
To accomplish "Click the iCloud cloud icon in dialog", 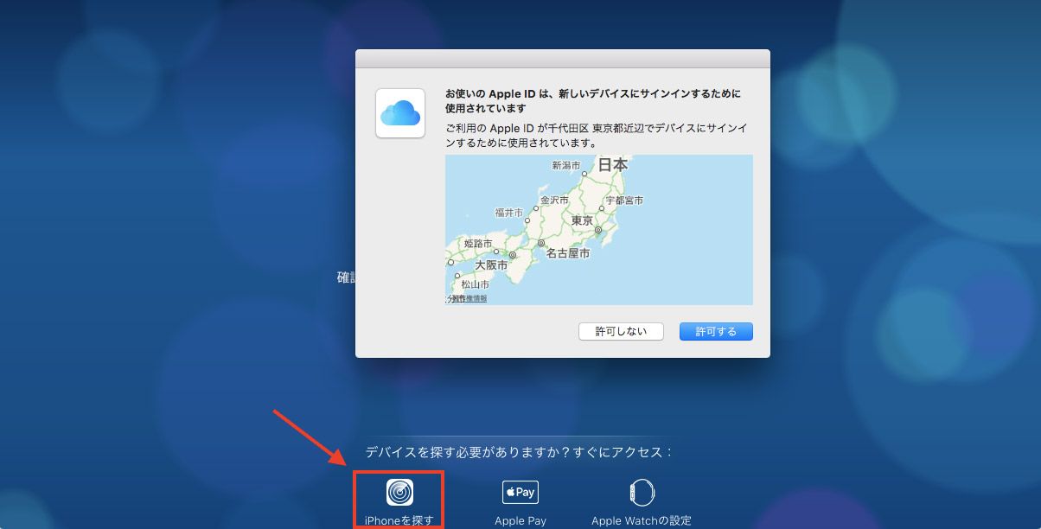I will [400, 112].
